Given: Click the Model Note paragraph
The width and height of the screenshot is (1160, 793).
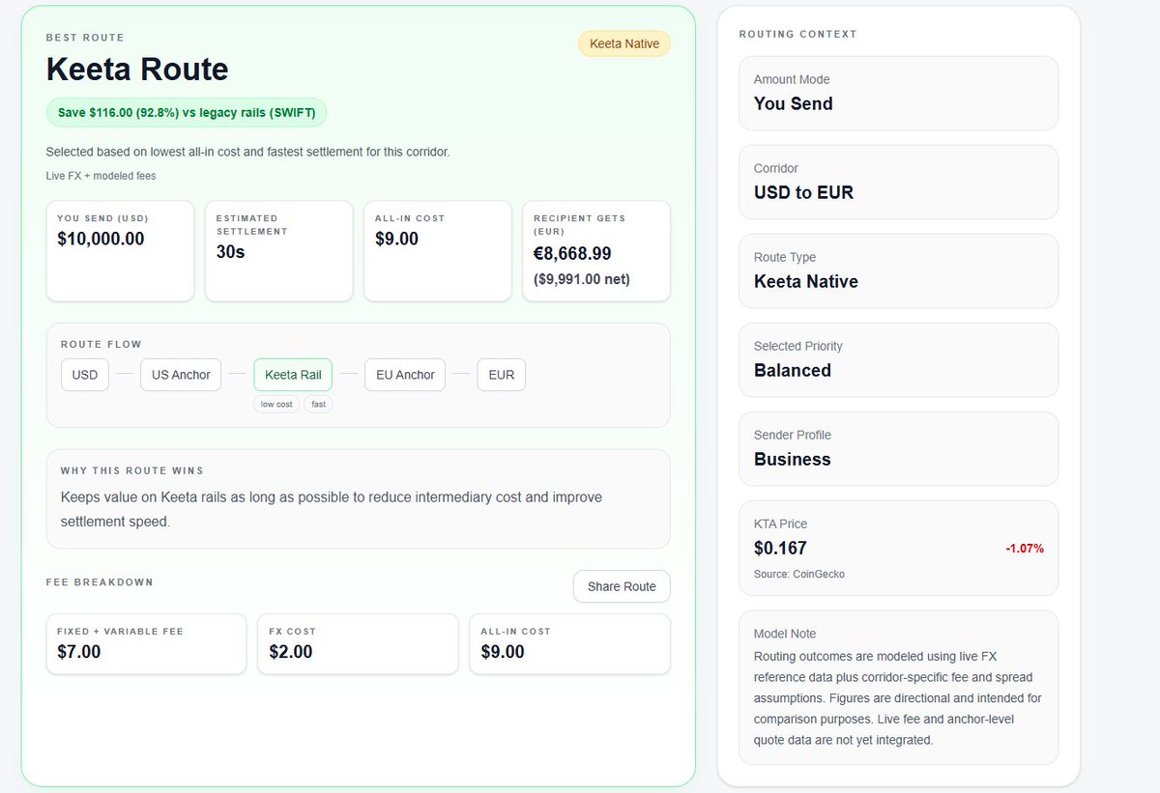Looking at the screenshot, I should point(898,698).
